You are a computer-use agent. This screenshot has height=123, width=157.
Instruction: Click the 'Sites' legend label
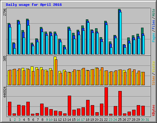click(154, 81)
